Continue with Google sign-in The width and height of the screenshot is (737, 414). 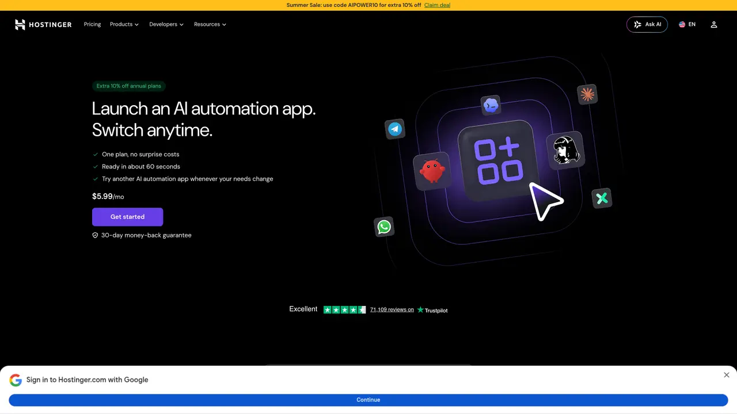click(x=368, y=400)
